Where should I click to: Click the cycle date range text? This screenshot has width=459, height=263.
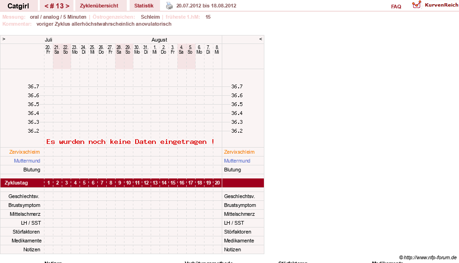(206, 6)
